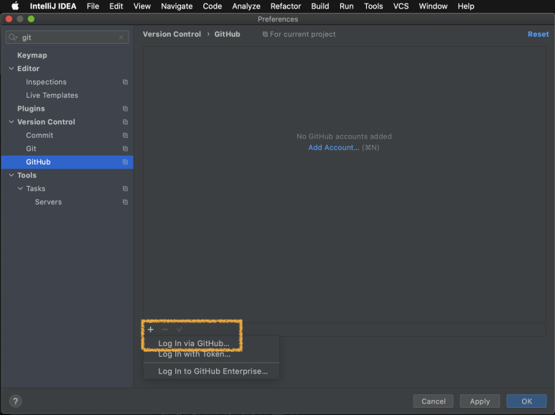The image size is (555, 415).
Task: Collapse the Tools tree section
Action: [x=11, y=175]
